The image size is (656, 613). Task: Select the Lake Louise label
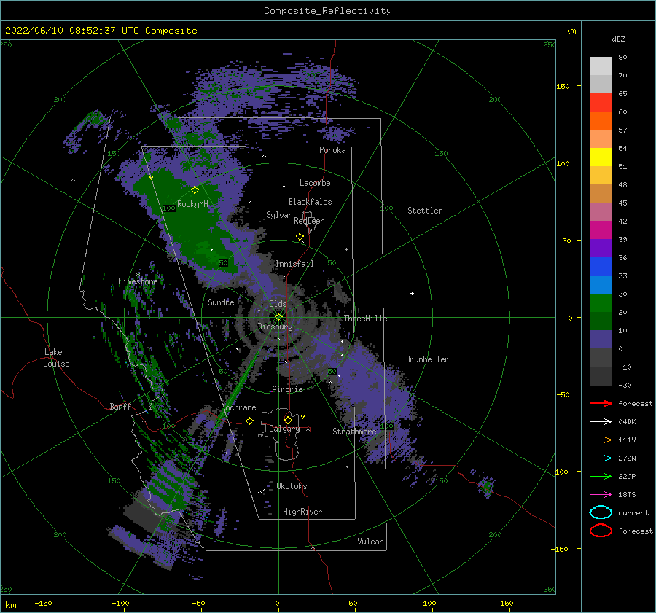coord(56,358)
